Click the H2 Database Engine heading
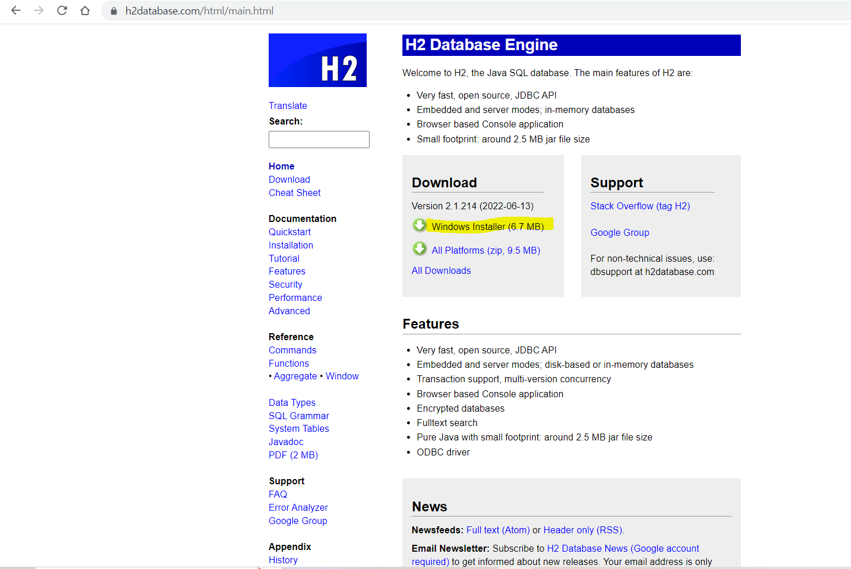Viewport: 851px width, 569px height. click(481, 45)
